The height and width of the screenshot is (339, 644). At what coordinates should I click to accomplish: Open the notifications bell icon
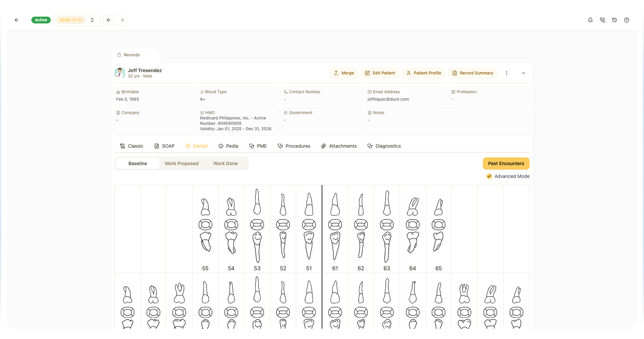pyautogui.click(x=590, y=20)
